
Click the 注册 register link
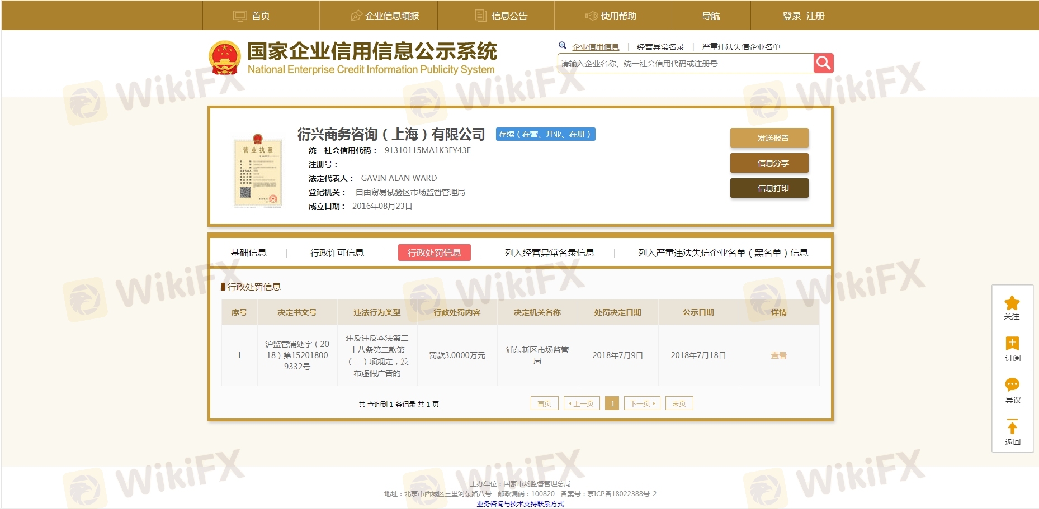815,16
